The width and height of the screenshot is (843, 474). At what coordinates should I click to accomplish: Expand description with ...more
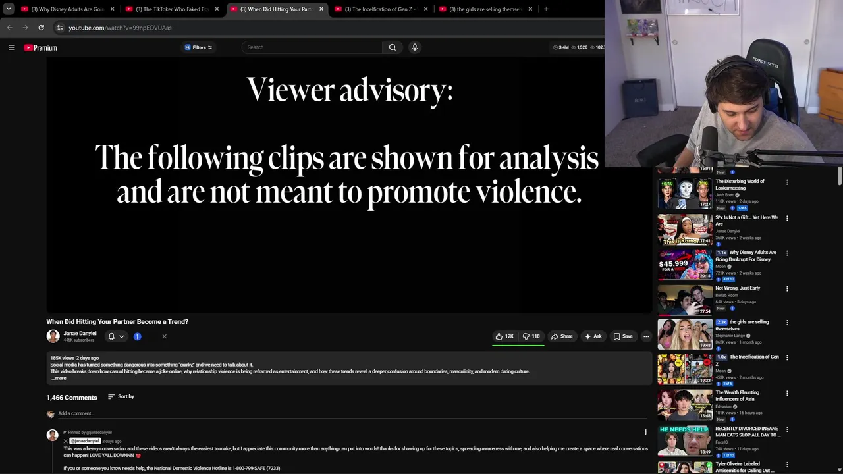(59, 378)
